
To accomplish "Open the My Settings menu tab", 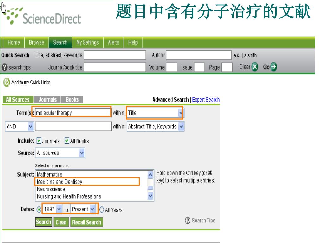I will [x=88, y=42].
